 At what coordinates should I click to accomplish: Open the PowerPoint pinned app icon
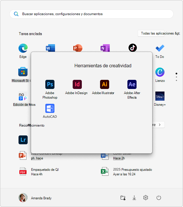click(78, 48)
